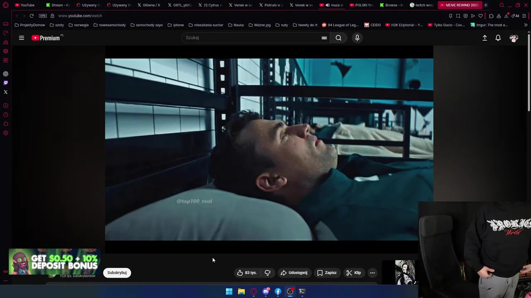Switch to the Stream Kick tab
The height and width of the screenshot is (298, 531).
click(58, 5)
